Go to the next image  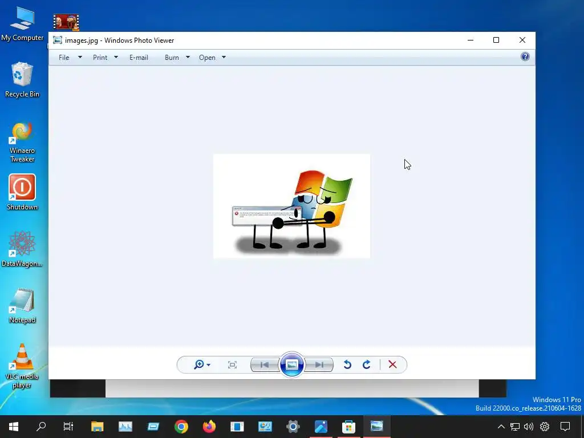(x=319, y=364)
